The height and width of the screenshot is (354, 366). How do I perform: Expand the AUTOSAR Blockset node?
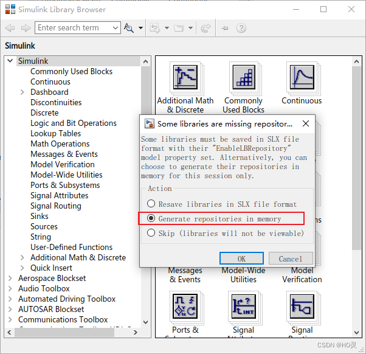10,309
